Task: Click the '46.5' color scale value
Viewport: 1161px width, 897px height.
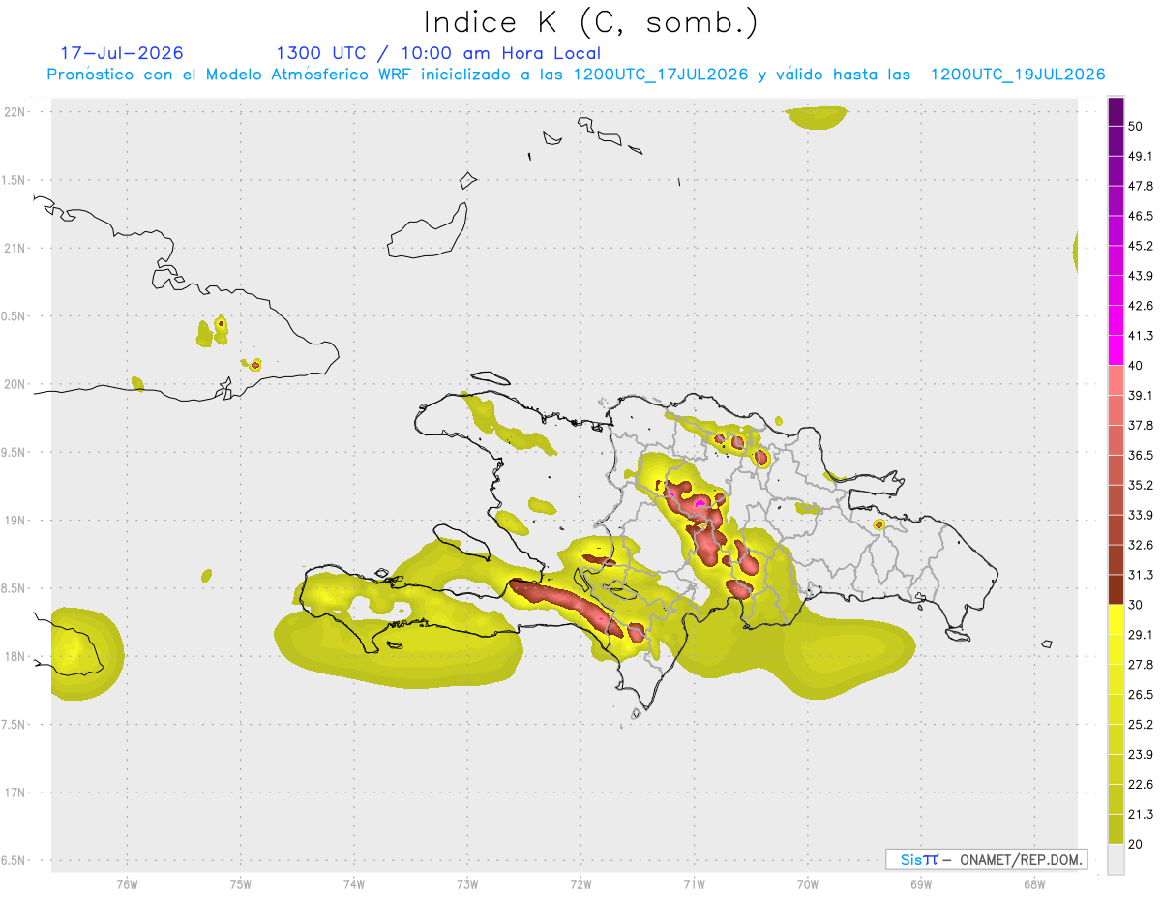Action: pos(1141,216)
